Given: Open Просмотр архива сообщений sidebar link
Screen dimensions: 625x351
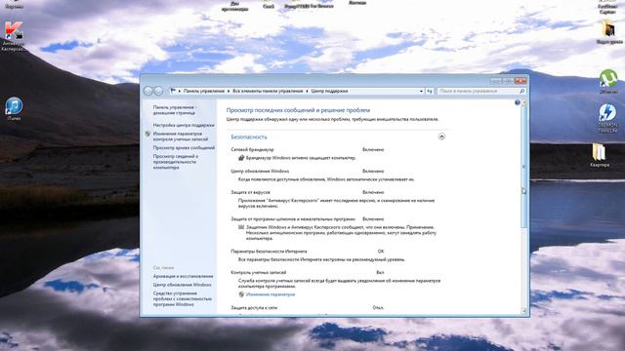Looking at the screenshot, I should point(184,147).
